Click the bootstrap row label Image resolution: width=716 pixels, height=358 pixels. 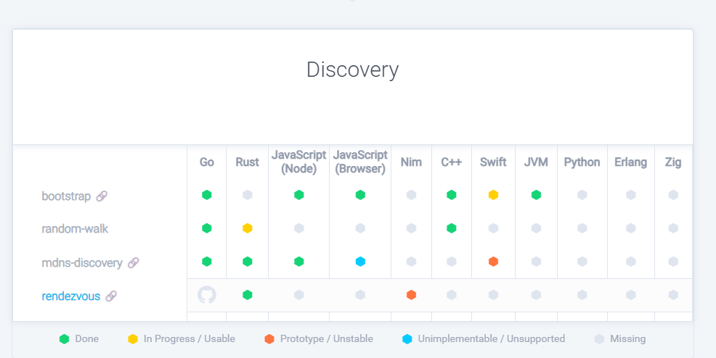66,196
